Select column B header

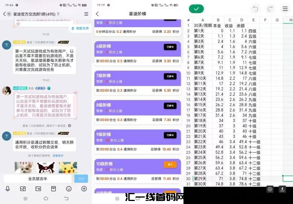(218, 20)
